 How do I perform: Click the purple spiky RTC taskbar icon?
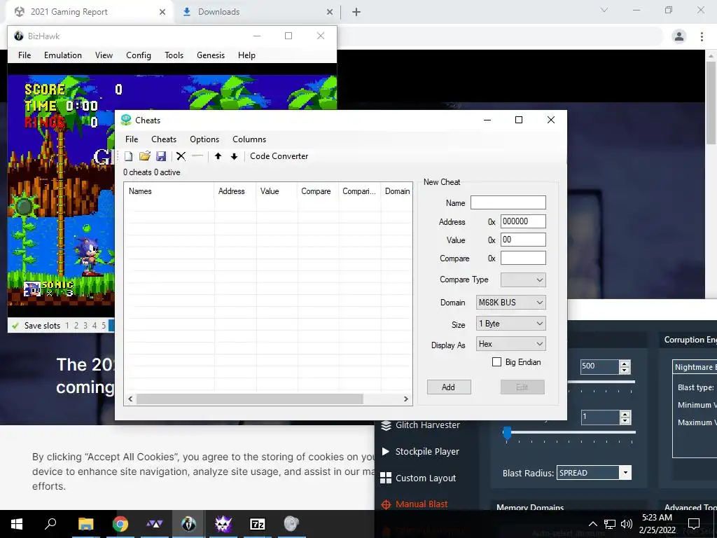[223, 524]
